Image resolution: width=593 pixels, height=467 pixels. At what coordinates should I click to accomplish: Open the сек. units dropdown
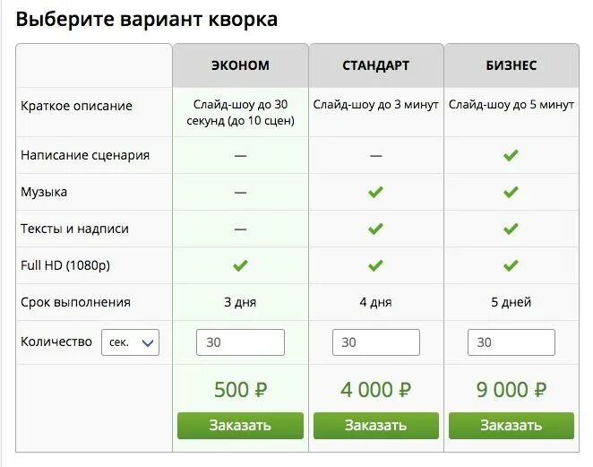[x=130, y=342]
